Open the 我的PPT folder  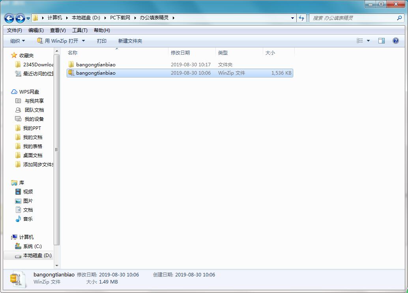(x=28, y=128)
